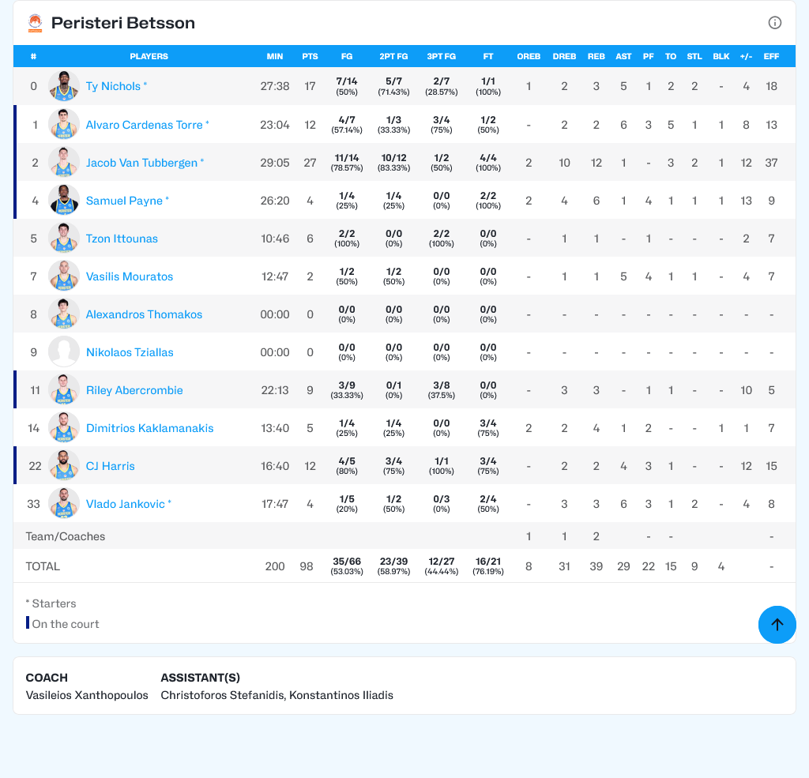Open Jacob Van Tubbergen's profile
This screenshot has height=778, width=809.
[141, 163]
